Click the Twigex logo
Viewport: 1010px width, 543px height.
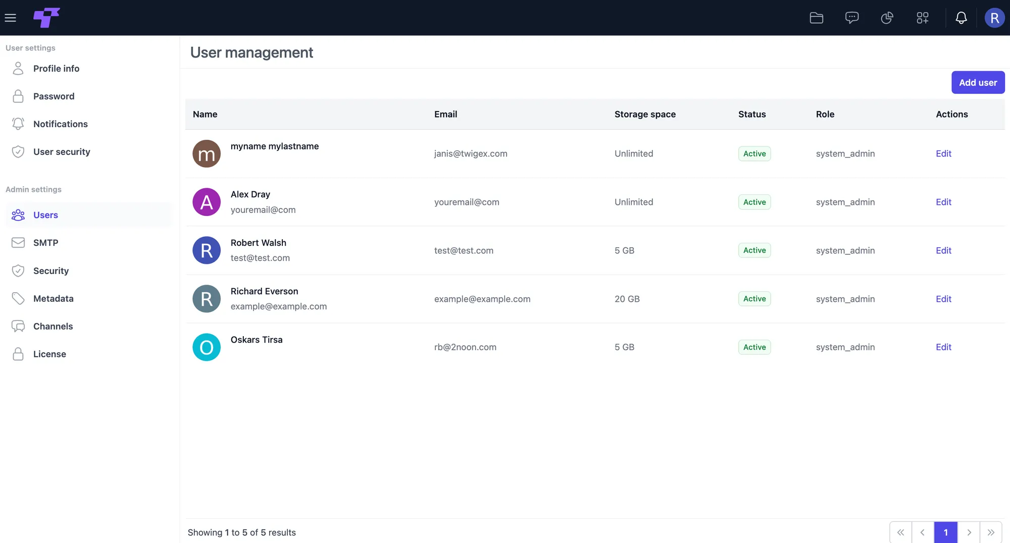(x=46, y=18)
